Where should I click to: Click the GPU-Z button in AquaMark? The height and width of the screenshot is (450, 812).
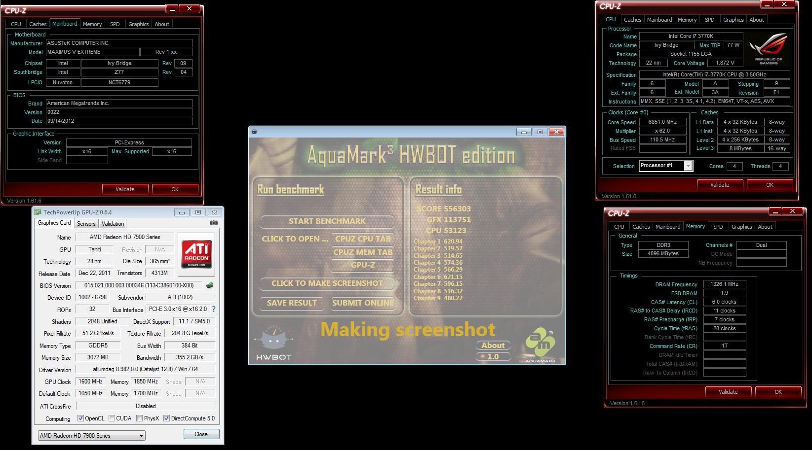[x=363, y=265]
